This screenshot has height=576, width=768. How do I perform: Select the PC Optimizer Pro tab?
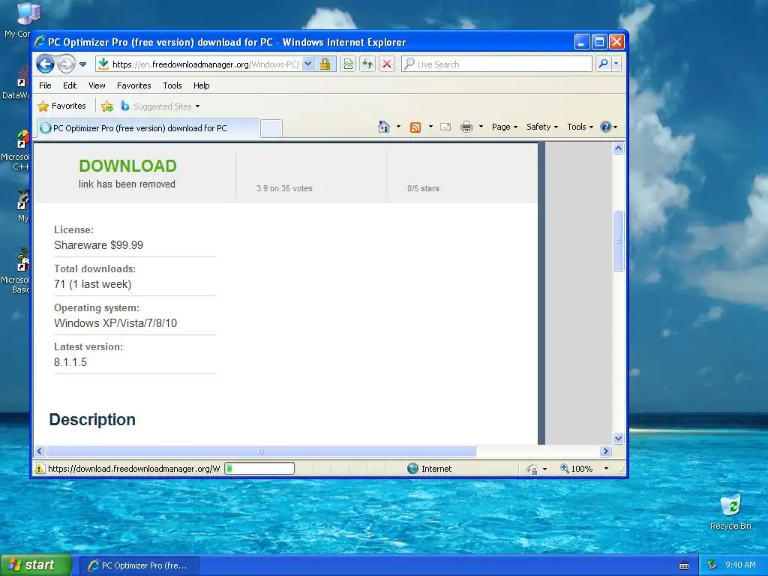tap(148, 128)
